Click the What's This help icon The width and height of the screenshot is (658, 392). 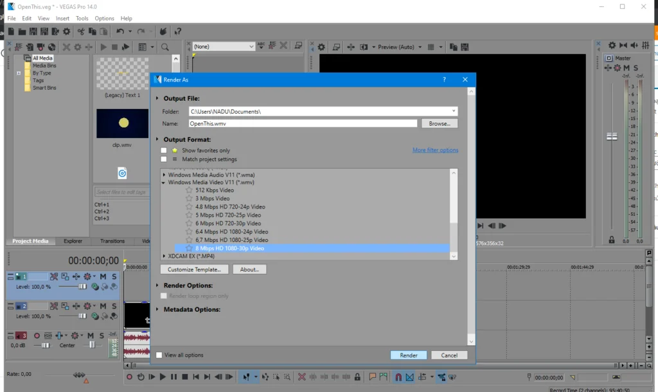178,31
